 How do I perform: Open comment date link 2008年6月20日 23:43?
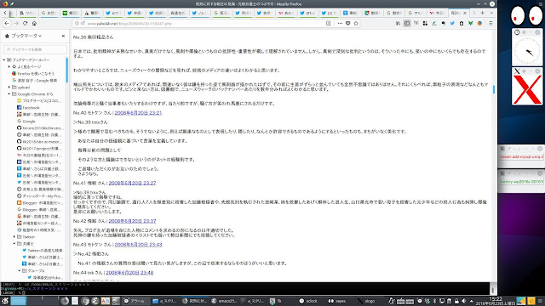pyautogui.click(x=138, y=244)
